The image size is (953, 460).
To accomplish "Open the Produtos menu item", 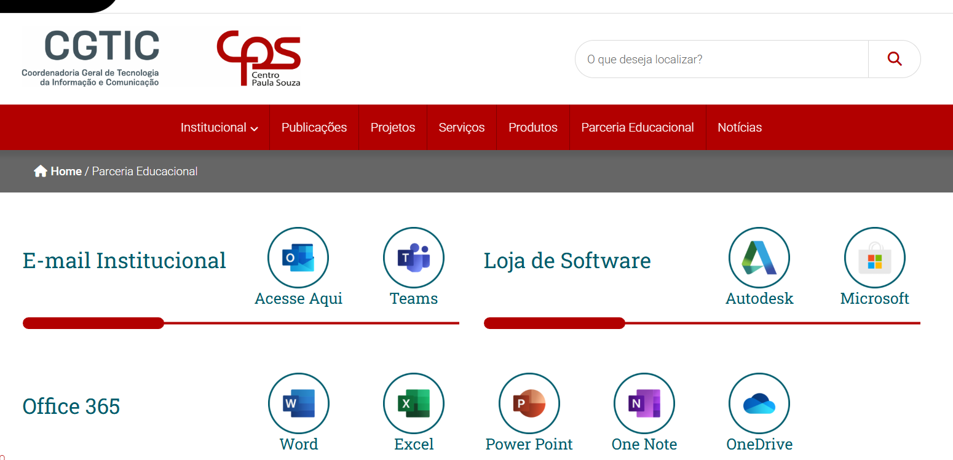I will pos(533,127).
